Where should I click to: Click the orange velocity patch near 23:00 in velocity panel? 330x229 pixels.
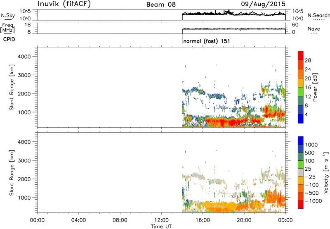(x=276, y=198)
